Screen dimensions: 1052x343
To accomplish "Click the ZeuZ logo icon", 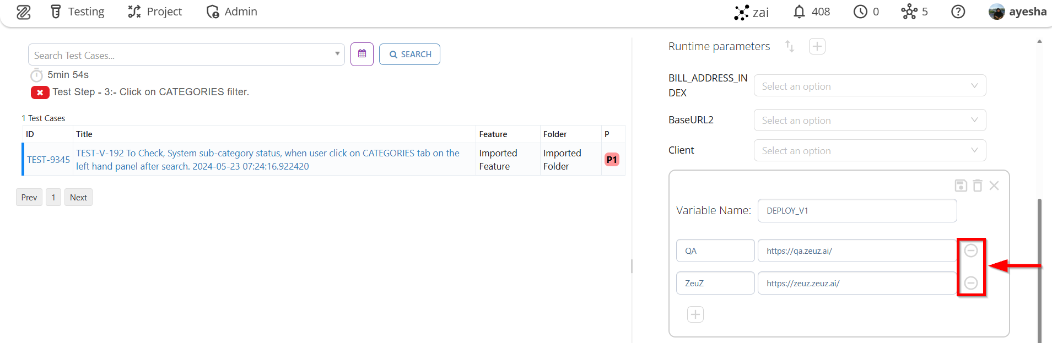I will (23, 12).
